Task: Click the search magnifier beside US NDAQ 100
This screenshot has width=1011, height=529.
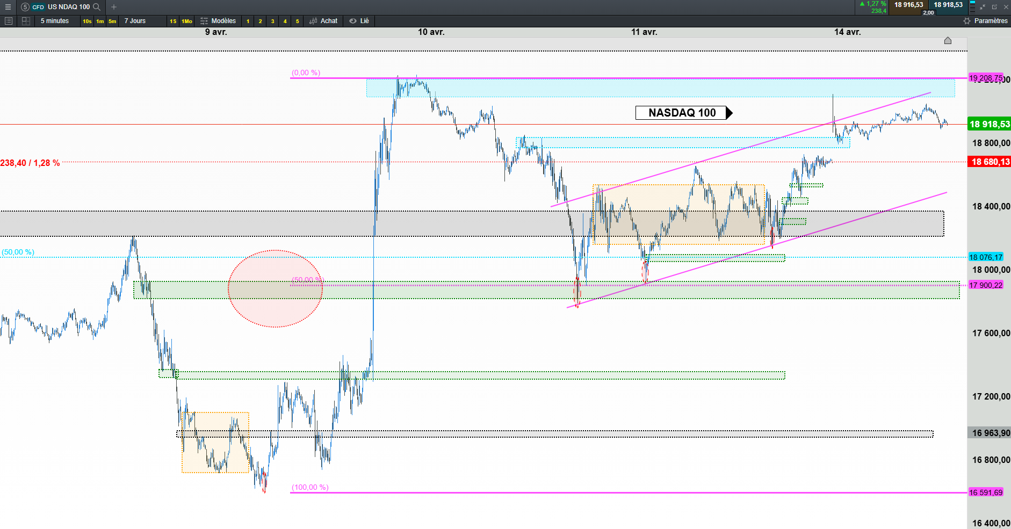Action: point(97,7)
